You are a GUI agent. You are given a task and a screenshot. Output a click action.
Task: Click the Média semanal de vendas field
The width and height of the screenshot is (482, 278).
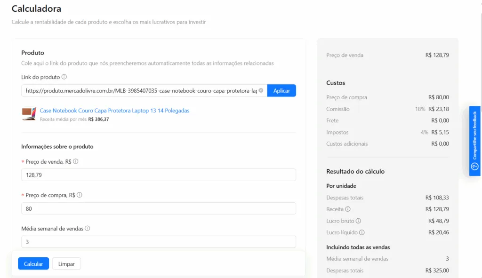pyautogui.click(x=159, y=241)
